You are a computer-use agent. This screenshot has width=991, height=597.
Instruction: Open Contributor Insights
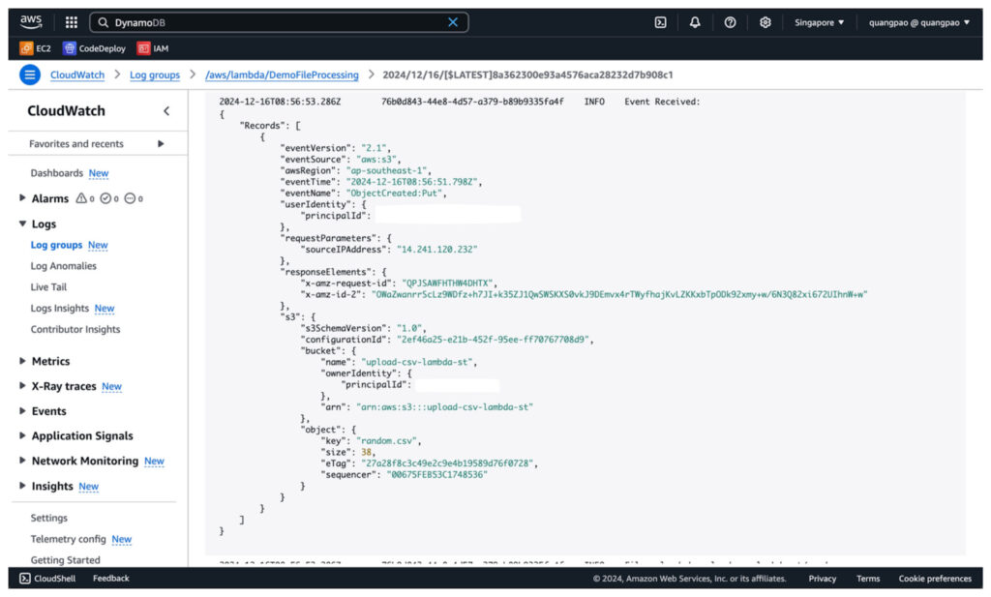pyautogui.click(x=75, y=329)
